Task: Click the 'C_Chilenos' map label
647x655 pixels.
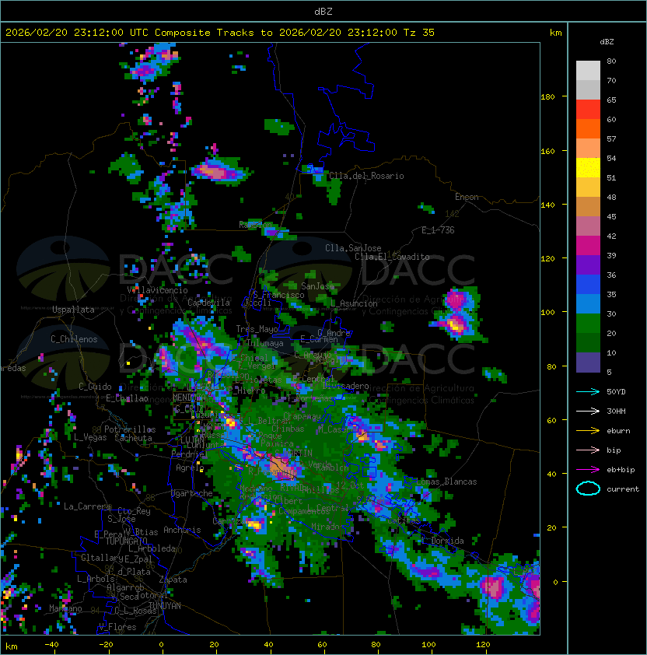Action: point(74,339)
